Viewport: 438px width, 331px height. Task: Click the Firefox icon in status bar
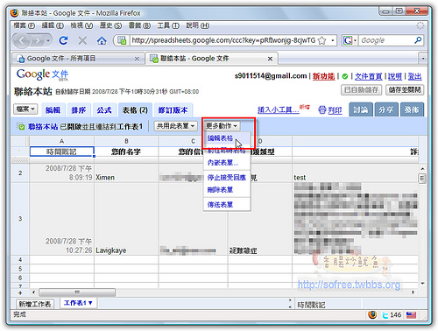(x=372, y=314)
